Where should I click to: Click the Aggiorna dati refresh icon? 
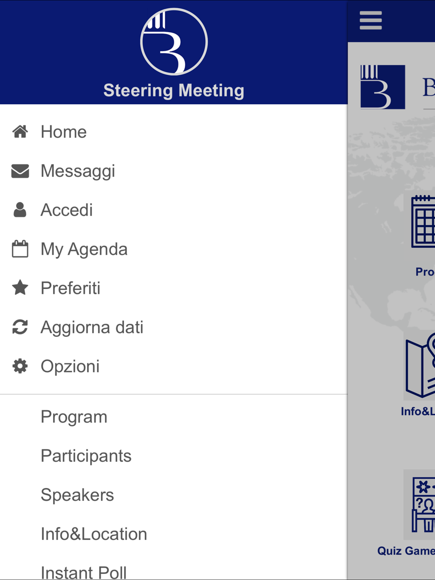[x=20, y=327]
